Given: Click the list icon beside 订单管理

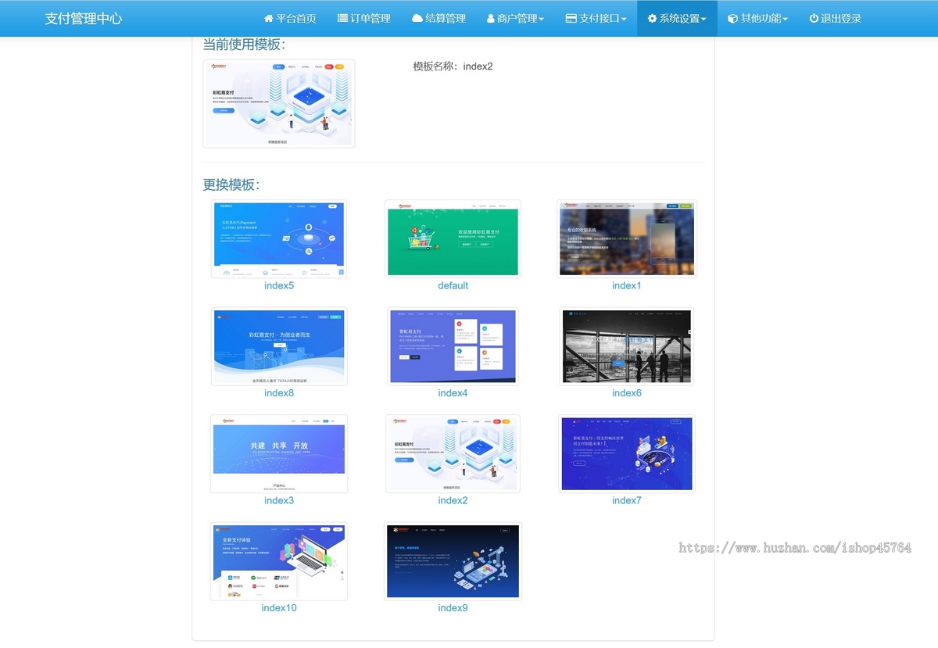Looking at the screenshot, I should [342, 18].
